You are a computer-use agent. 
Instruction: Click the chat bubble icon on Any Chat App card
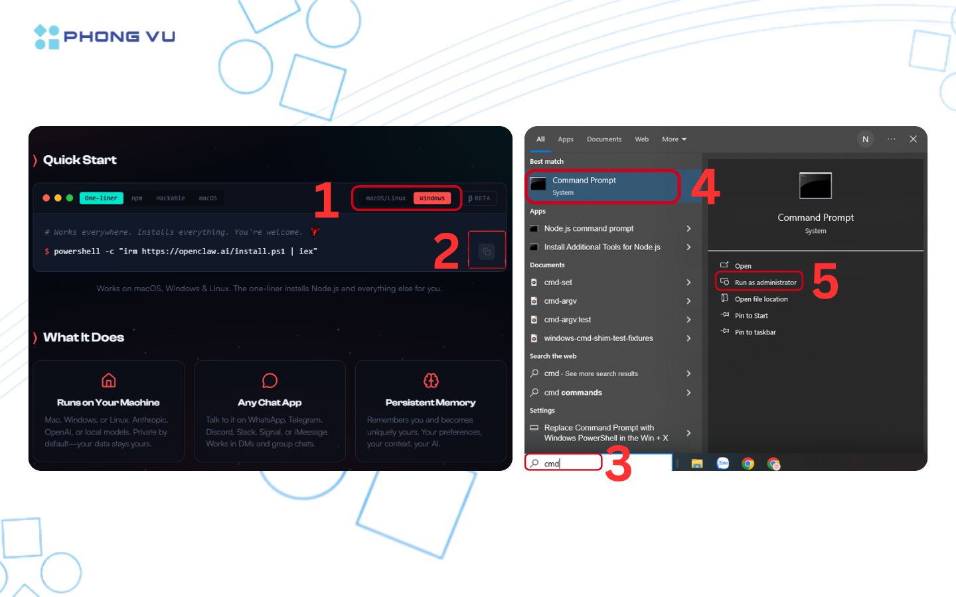pos(270,380)
